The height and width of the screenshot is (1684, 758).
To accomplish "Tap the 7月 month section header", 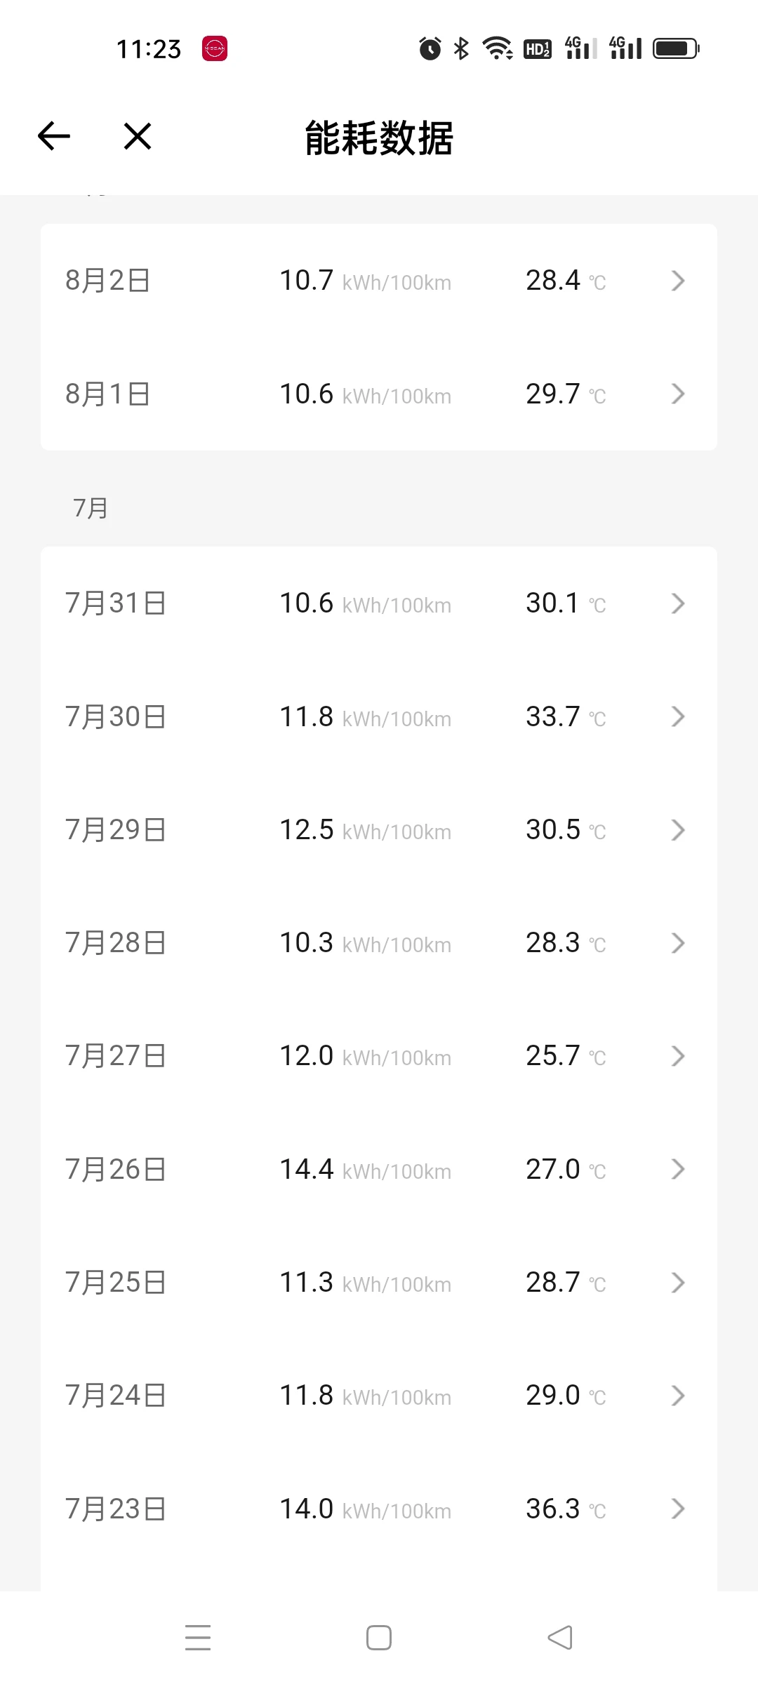I will point(91,508).
